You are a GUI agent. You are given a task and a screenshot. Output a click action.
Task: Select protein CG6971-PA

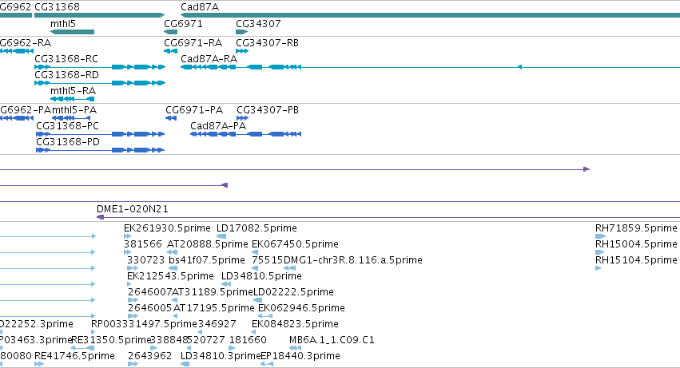[x=194, y=110]
